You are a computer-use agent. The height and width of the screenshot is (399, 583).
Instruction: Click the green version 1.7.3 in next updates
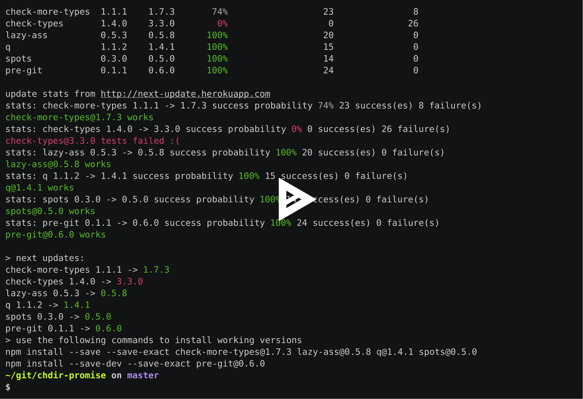coord(156,270)
